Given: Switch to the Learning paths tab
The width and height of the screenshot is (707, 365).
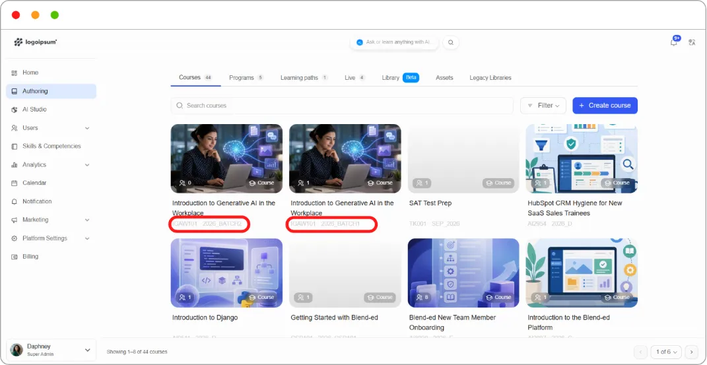Looking at the screenshot, I should pyautogui.click(x=304, y=77).
